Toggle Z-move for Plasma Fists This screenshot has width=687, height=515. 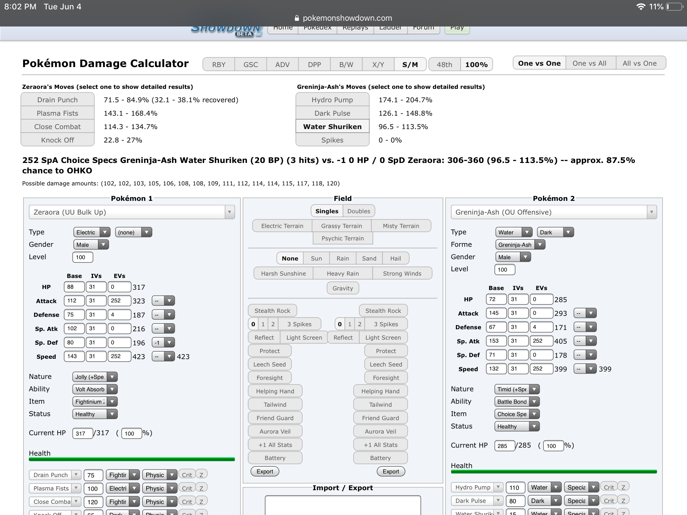coord(201,488)
